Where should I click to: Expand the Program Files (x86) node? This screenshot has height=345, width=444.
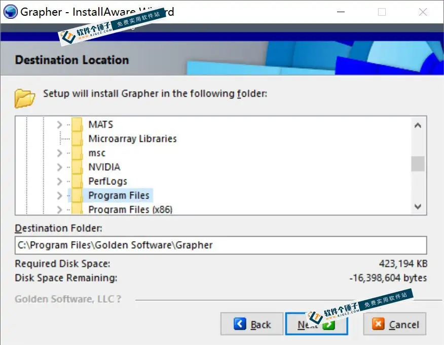pyautogui.click(x=59, y=209)
